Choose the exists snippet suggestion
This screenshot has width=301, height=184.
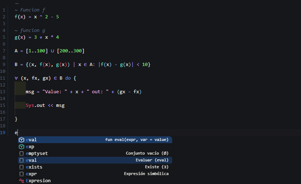(x=95, y=167)
